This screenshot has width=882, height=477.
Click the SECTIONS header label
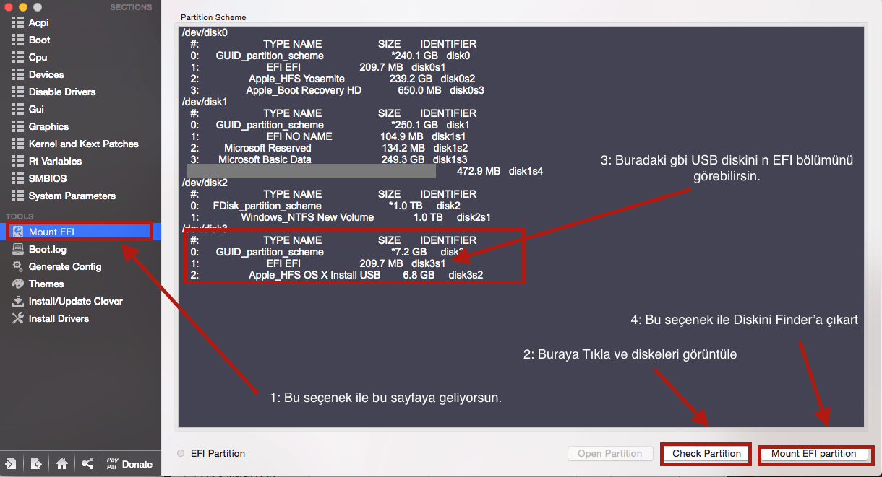[x=131, y=7]
